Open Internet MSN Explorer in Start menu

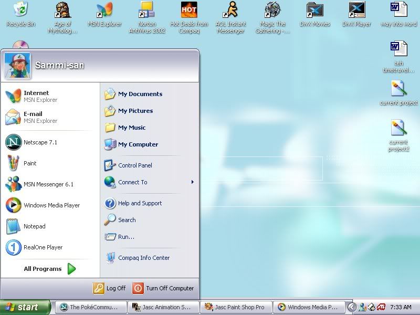coord(50,96)
